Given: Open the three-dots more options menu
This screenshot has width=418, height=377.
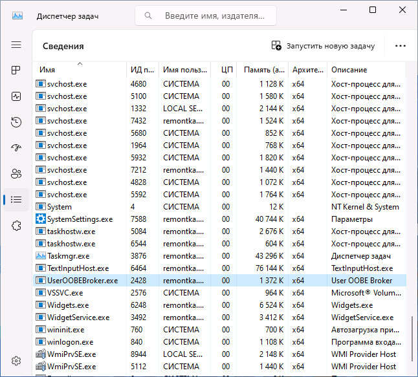Looking at the screenshot, I should (x=400, y=46).
